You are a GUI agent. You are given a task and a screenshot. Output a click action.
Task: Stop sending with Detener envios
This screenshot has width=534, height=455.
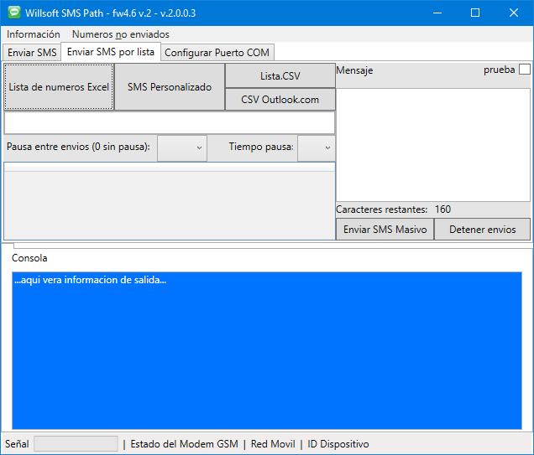point(482,230)
